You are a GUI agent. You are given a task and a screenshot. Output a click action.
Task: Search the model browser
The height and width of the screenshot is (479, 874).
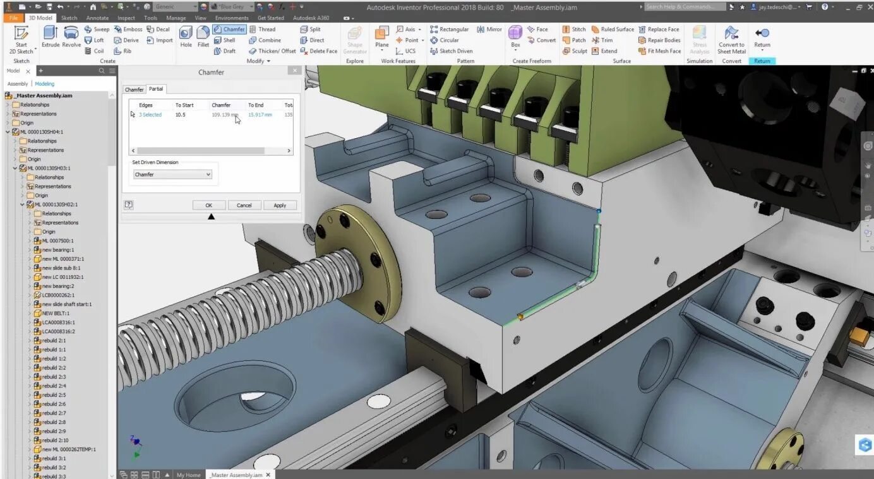tap(102, 71)
